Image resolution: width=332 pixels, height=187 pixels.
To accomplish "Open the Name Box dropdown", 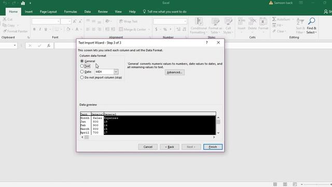I will [x=15, y=45].
